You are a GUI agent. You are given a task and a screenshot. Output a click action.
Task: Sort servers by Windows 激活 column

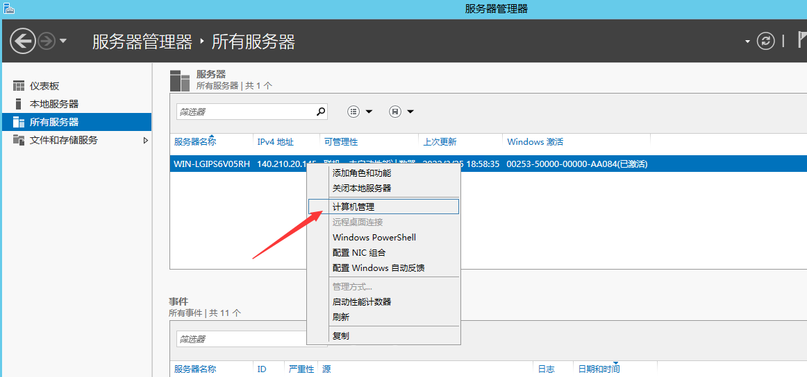coord(535,141)
